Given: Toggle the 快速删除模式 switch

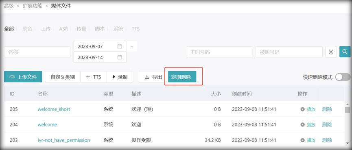Looking at the screenshot, I should click(343, 77).
